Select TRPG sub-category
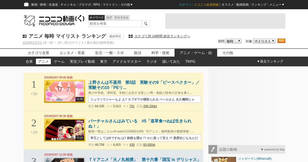Viewport: 308px width, 162px height. [190, 61]
